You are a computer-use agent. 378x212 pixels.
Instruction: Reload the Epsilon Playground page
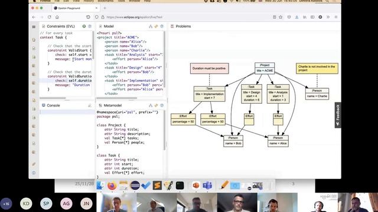point(50,17)
